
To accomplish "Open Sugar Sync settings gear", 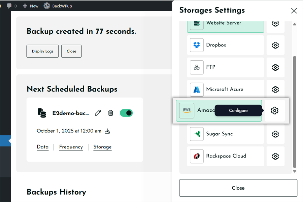I will pos(275,134).
